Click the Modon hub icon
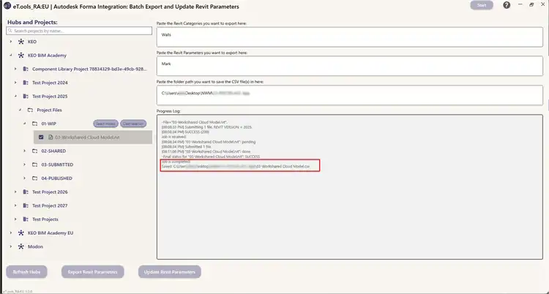The height and width of the screenshot is (294, 549). [x=20, y=246]
